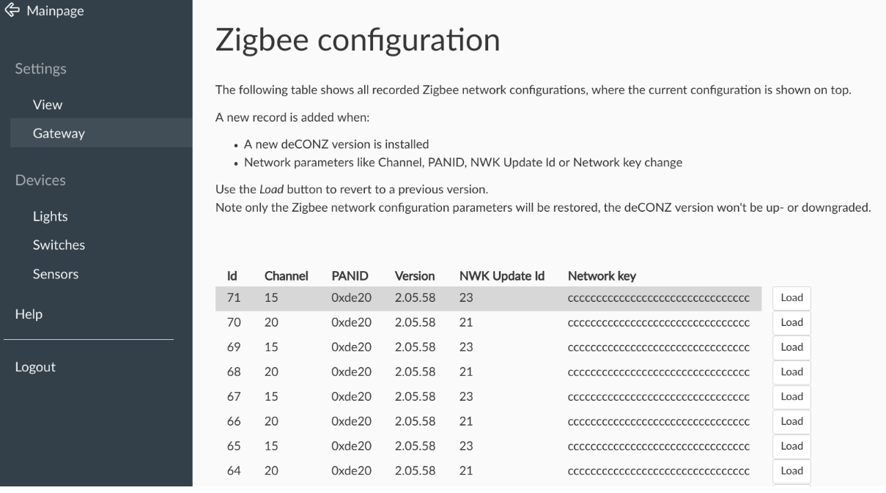The height and width of the screenshot is (493, 886).
Task: Open the View settings page
Action: [x=48, y=105]
